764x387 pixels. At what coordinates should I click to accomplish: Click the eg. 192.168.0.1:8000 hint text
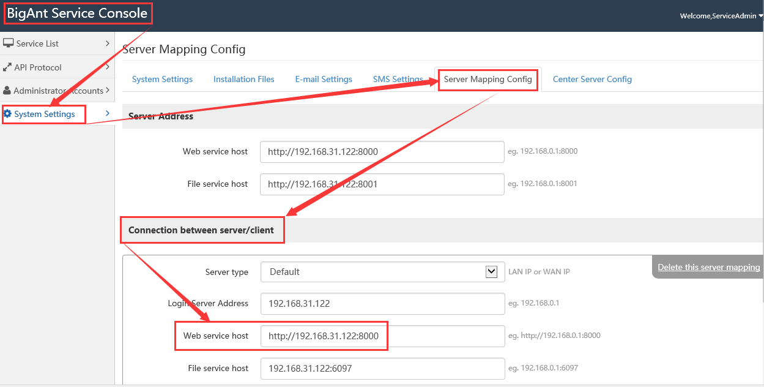[543, 151]
